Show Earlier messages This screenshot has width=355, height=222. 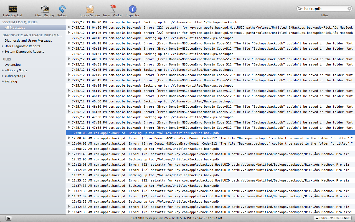tap(321, 218)
